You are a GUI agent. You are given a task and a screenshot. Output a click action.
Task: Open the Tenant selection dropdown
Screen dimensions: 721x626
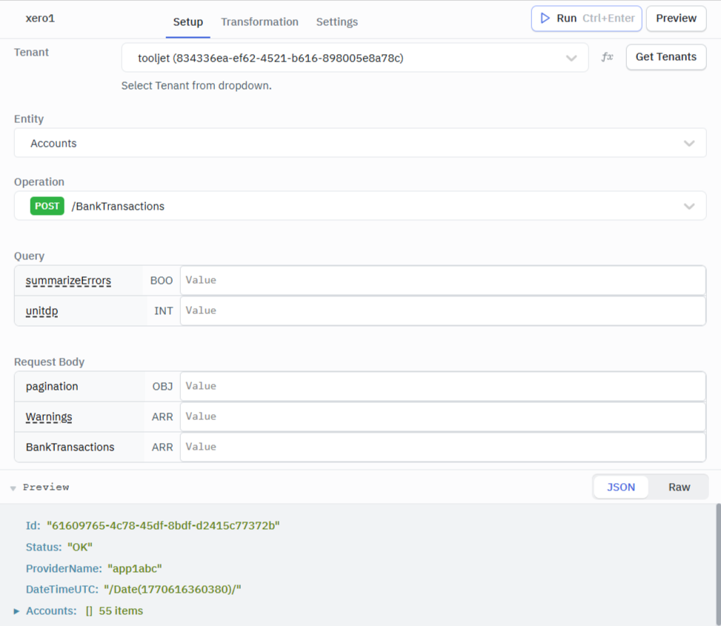pyautogui.click(x=354, y=57)
